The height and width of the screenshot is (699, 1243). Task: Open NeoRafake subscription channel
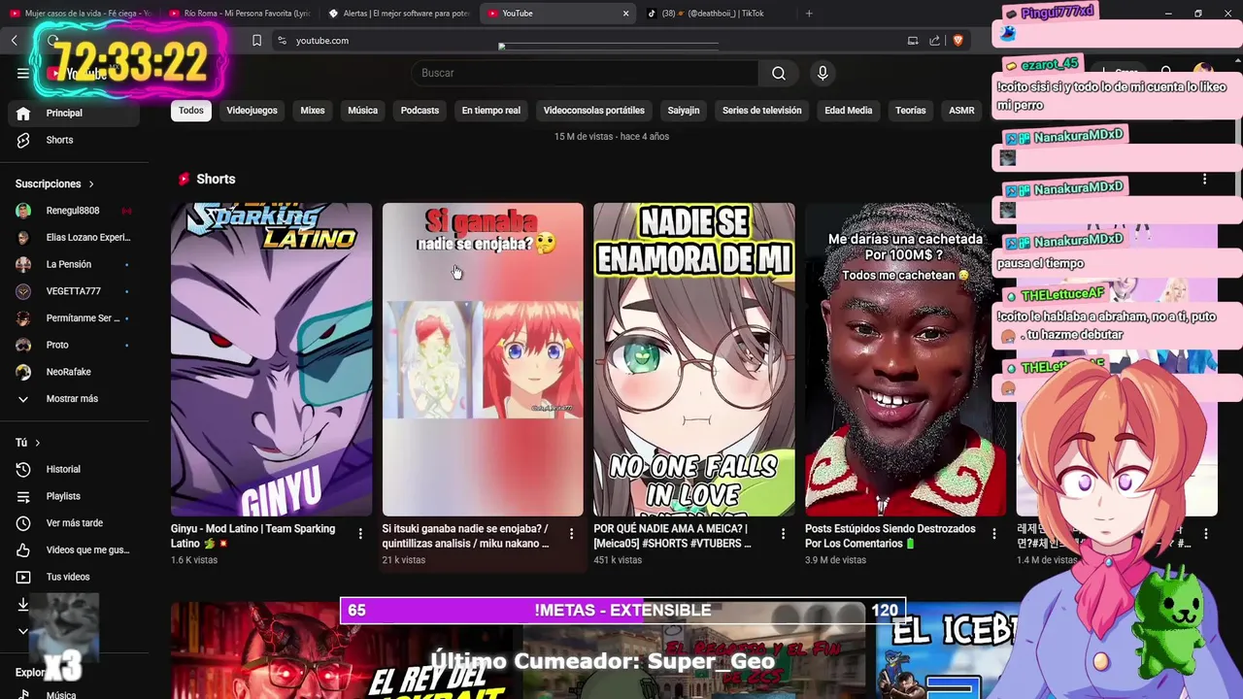(x=74, y=372)
